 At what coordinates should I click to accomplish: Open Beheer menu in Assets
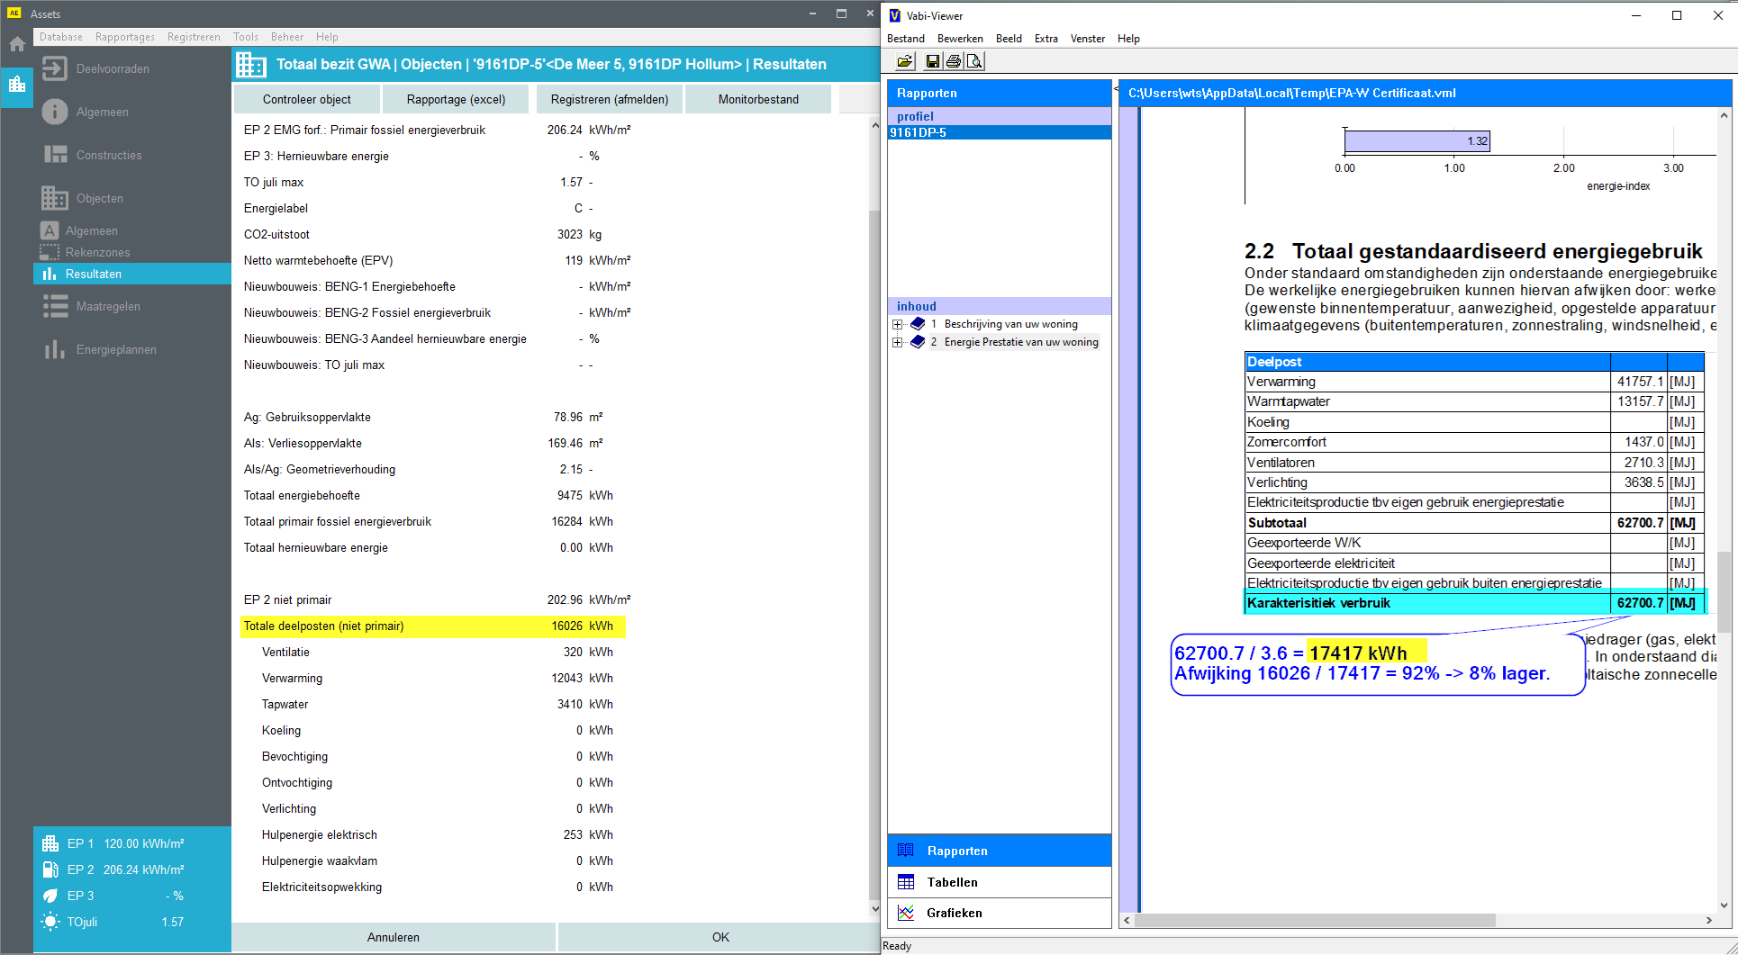(x=287, y=37)
